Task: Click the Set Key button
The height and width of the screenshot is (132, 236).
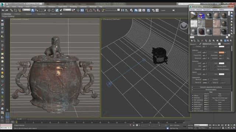Action: (x=191, y=128)
